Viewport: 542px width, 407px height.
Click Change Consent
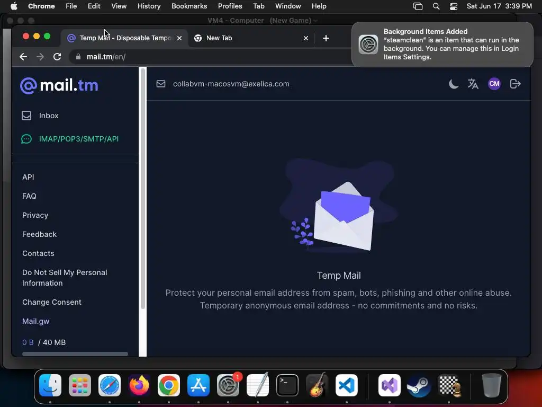(x=51, y=302)
